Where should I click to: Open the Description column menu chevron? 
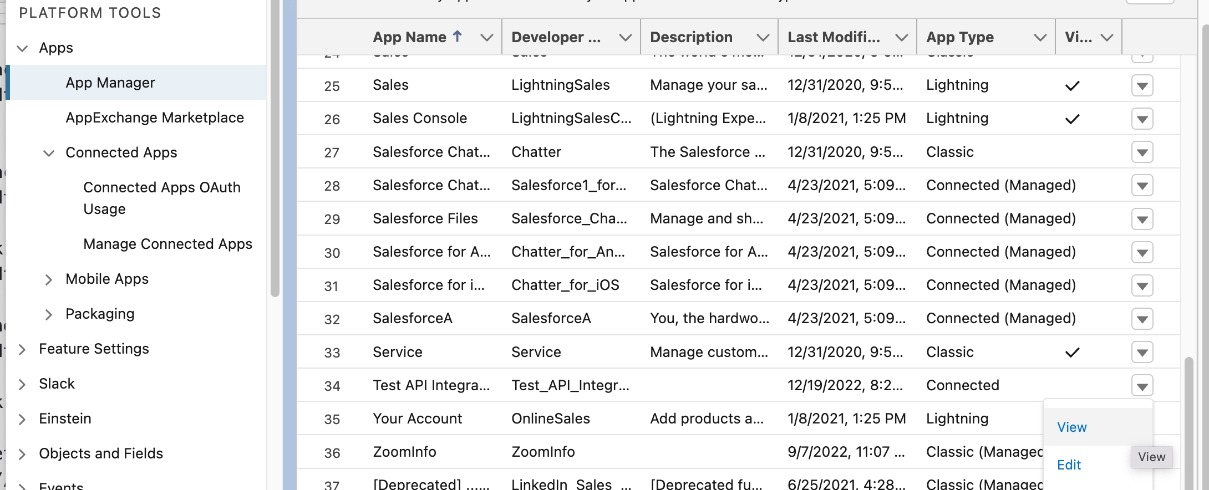[763, 37]
